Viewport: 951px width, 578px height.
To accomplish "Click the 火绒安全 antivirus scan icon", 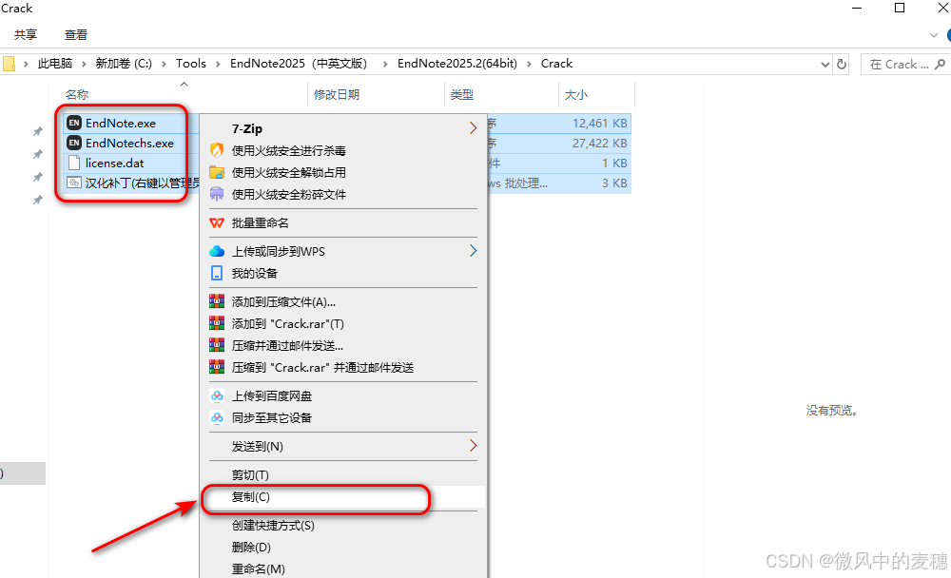I will [x=216, y=152].
